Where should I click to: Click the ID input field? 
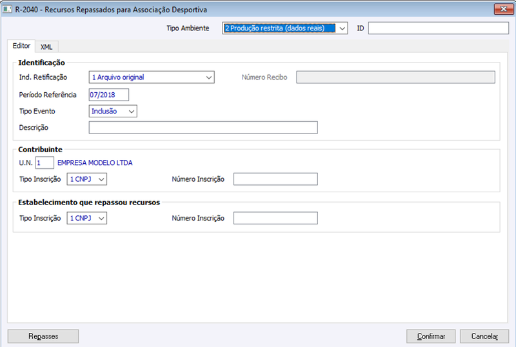(x=439, y=28)
